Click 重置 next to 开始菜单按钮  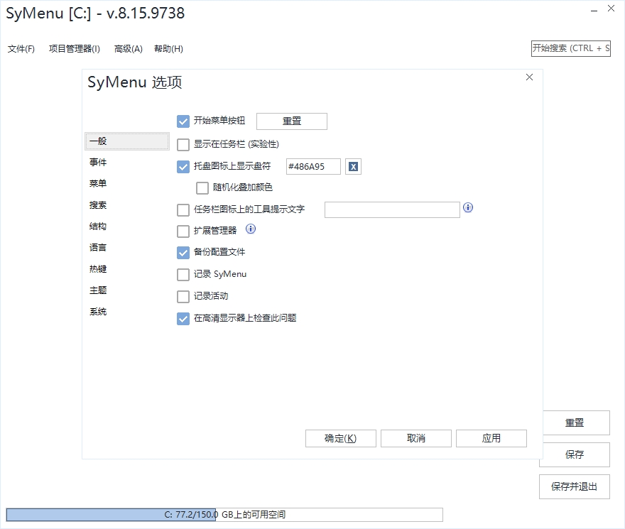(292, 121)
